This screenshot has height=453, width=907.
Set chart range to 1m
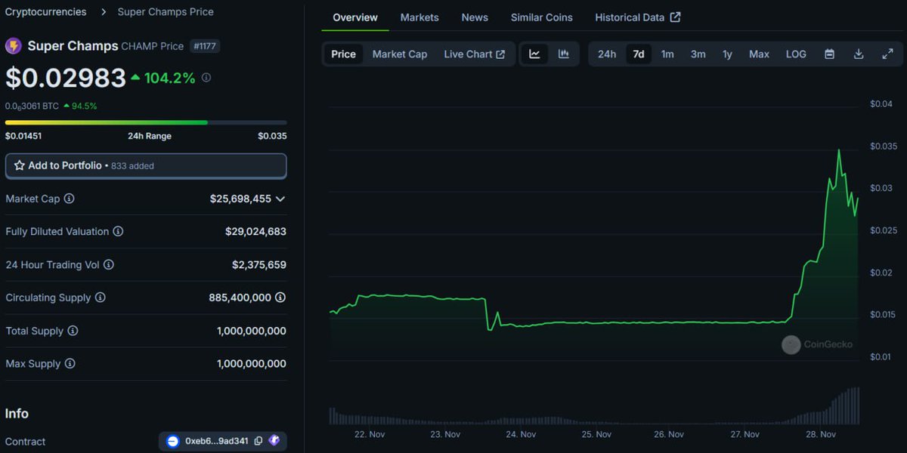(667, 54)
